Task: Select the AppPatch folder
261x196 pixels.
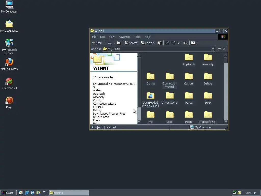Action: pos(189,60)
